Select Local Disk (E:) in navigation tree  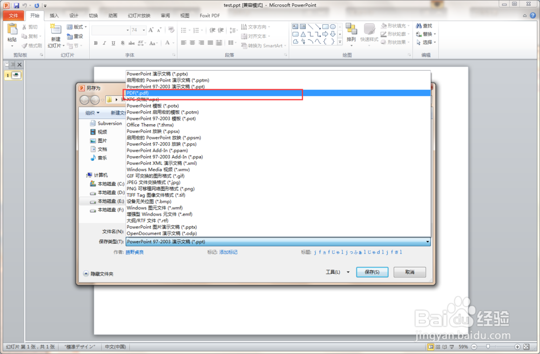107,201
